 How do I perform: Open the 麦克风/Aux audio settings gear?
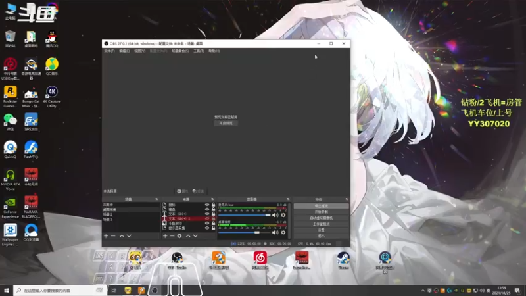pyautogui.click(x=283, y=215)
